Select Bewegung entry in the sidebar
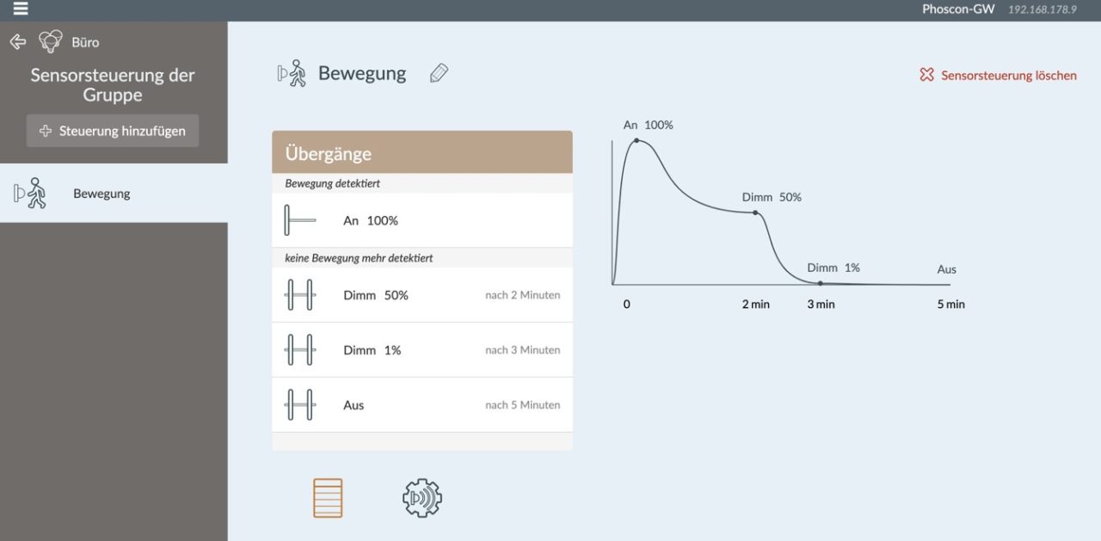1101x541 pixels. coord(101,194)
